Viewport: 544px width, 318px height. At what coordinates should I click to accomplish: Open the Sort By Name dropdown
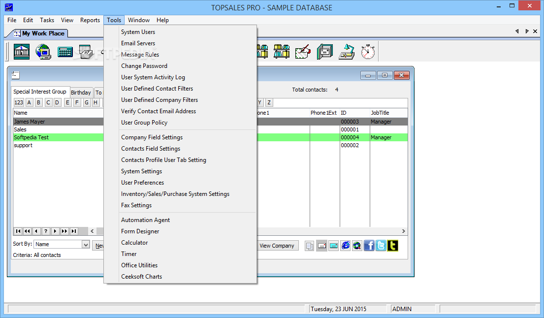[86, 245]
